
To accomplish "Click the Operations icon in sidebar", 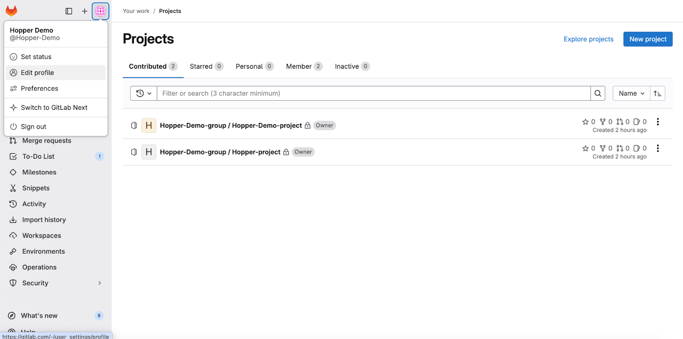I will click(13, 267).
